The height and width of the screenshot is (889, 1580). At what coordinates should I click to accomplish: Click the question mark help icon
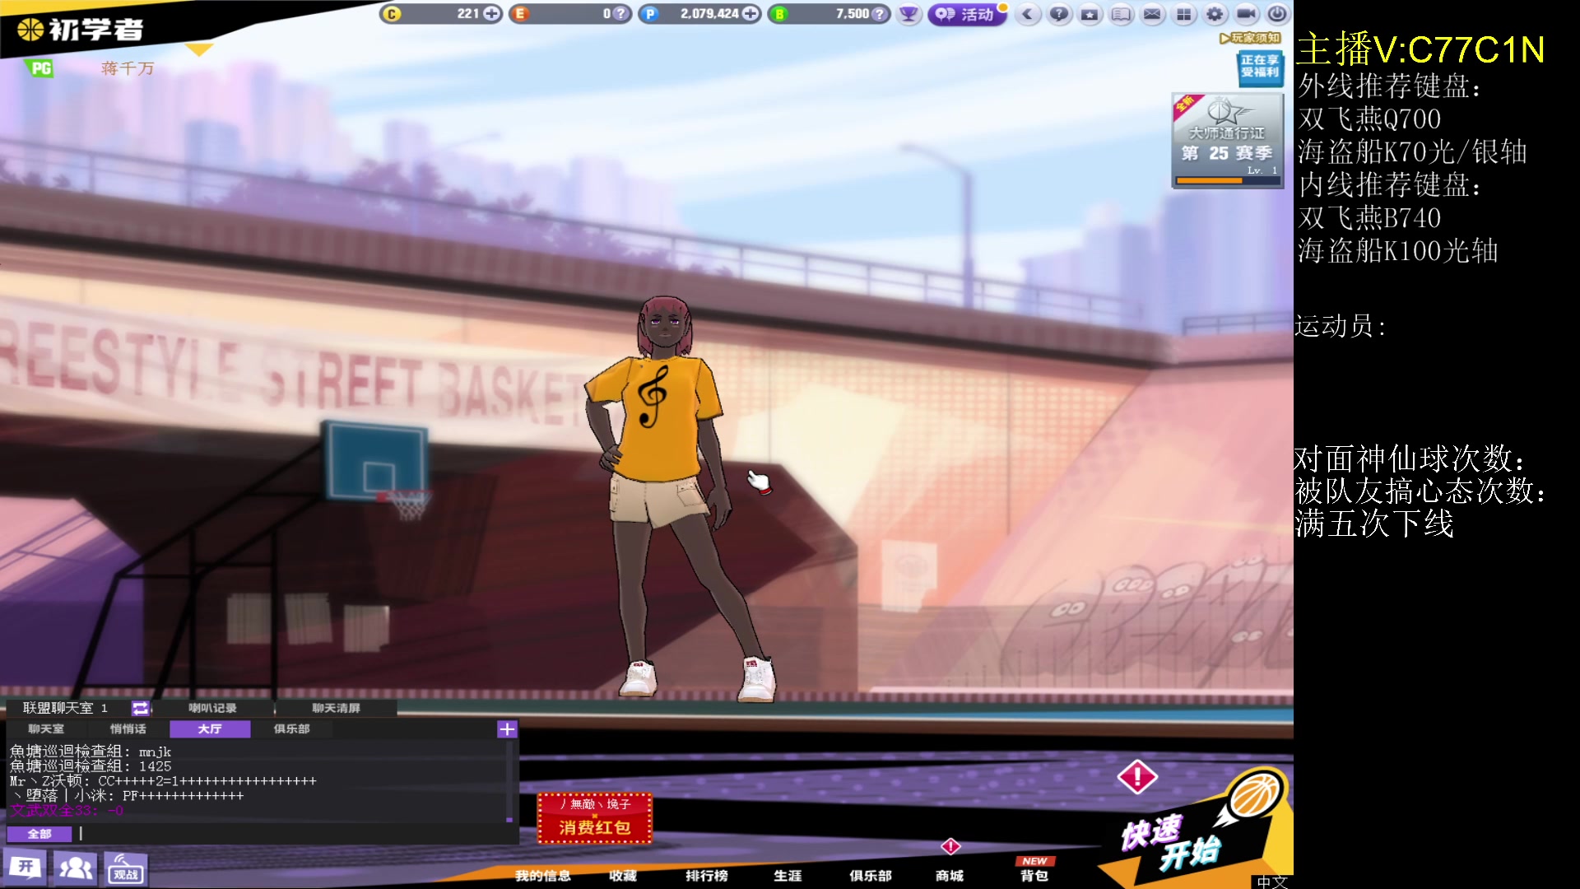click(x=1059, y=14)
